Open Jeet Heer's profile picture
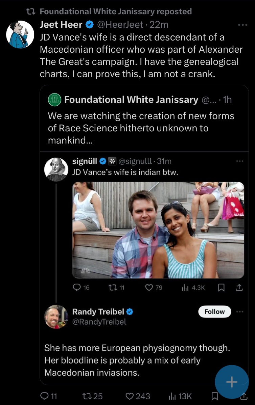The image size is (255, 405). 20,34
